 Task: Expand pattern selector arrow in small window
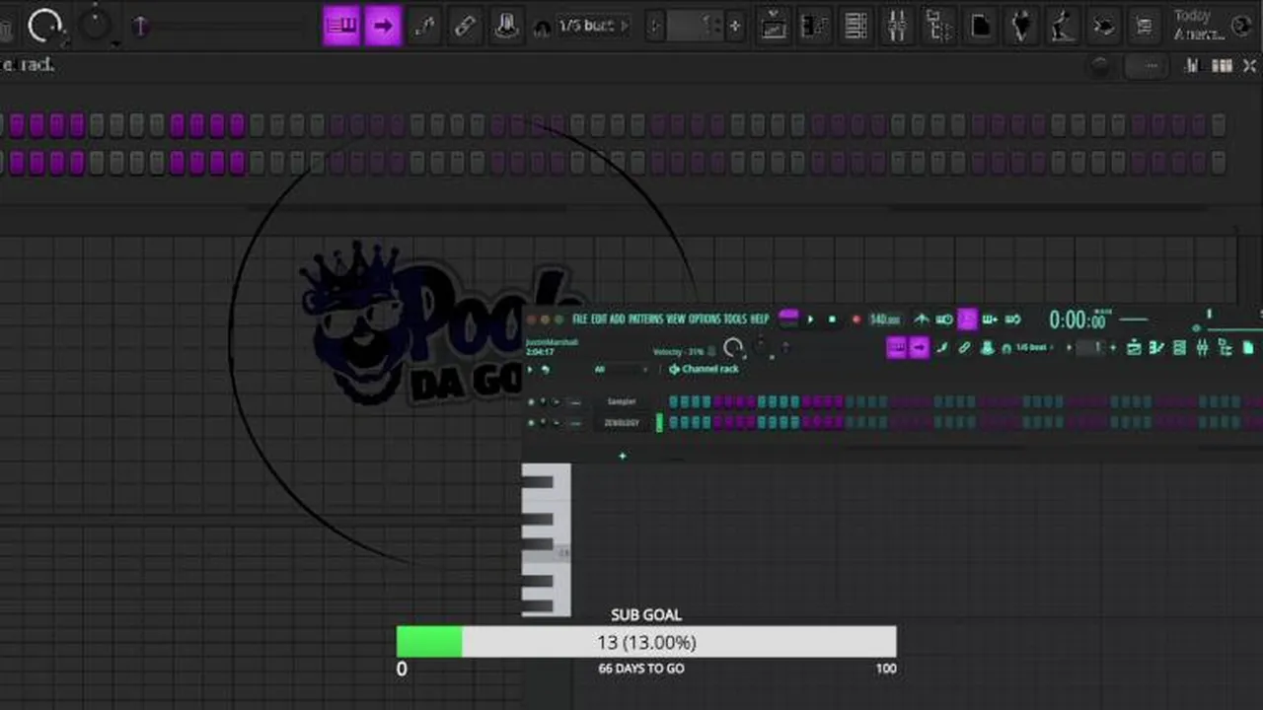click(x=1069, y=347)
